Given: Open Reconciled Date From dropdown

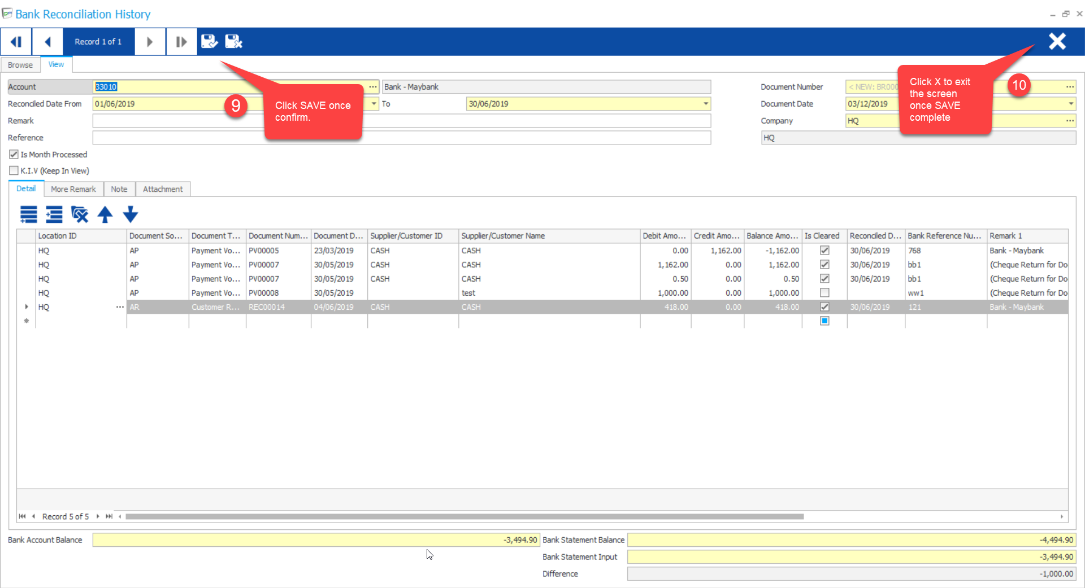Looking at the screenshot, I should 374,104.
